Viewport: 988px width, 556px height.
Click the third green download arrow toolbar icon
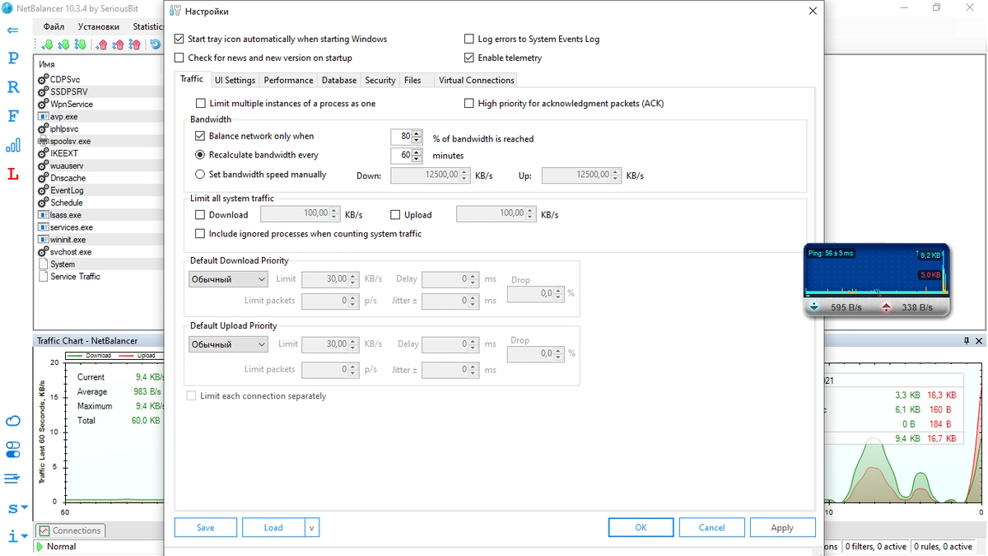[x=80, y=44]
